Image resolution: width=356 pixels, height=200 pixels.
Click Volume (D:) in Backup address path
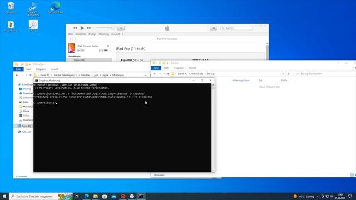coord(197,74)
